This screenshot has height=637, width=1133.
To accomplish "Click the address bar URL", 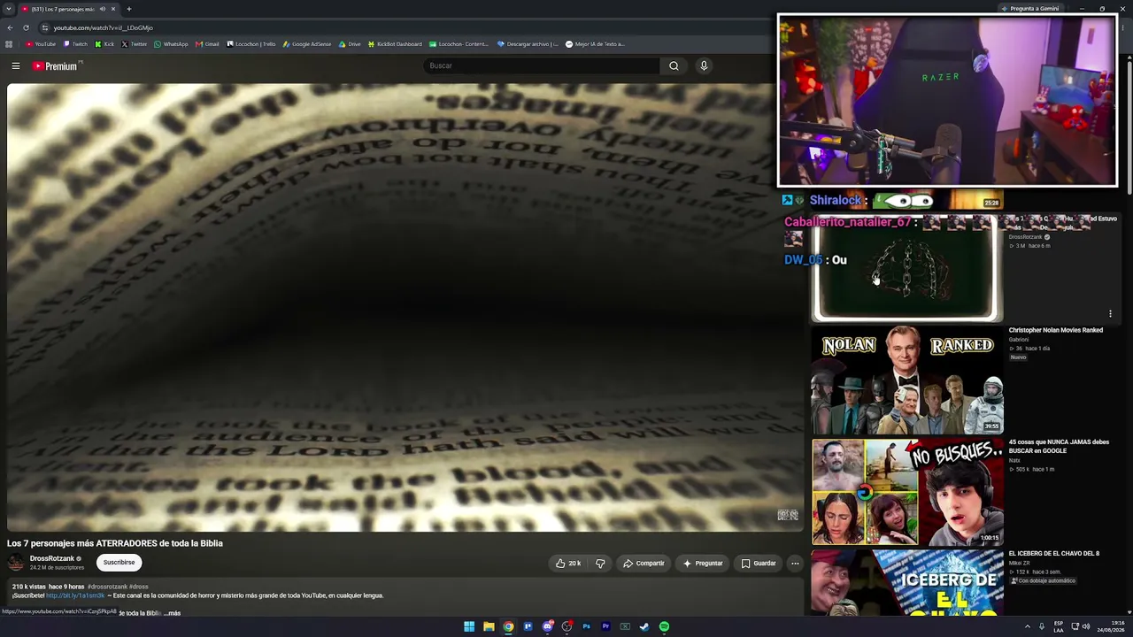I will coord(103,27).
